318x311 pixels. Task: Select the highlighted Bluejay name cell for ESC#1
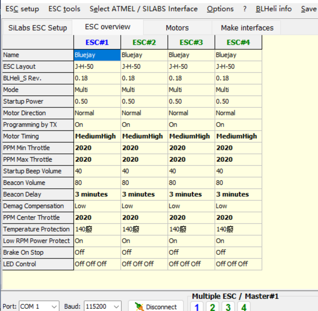pyautogui.click(x=97, y=55)
